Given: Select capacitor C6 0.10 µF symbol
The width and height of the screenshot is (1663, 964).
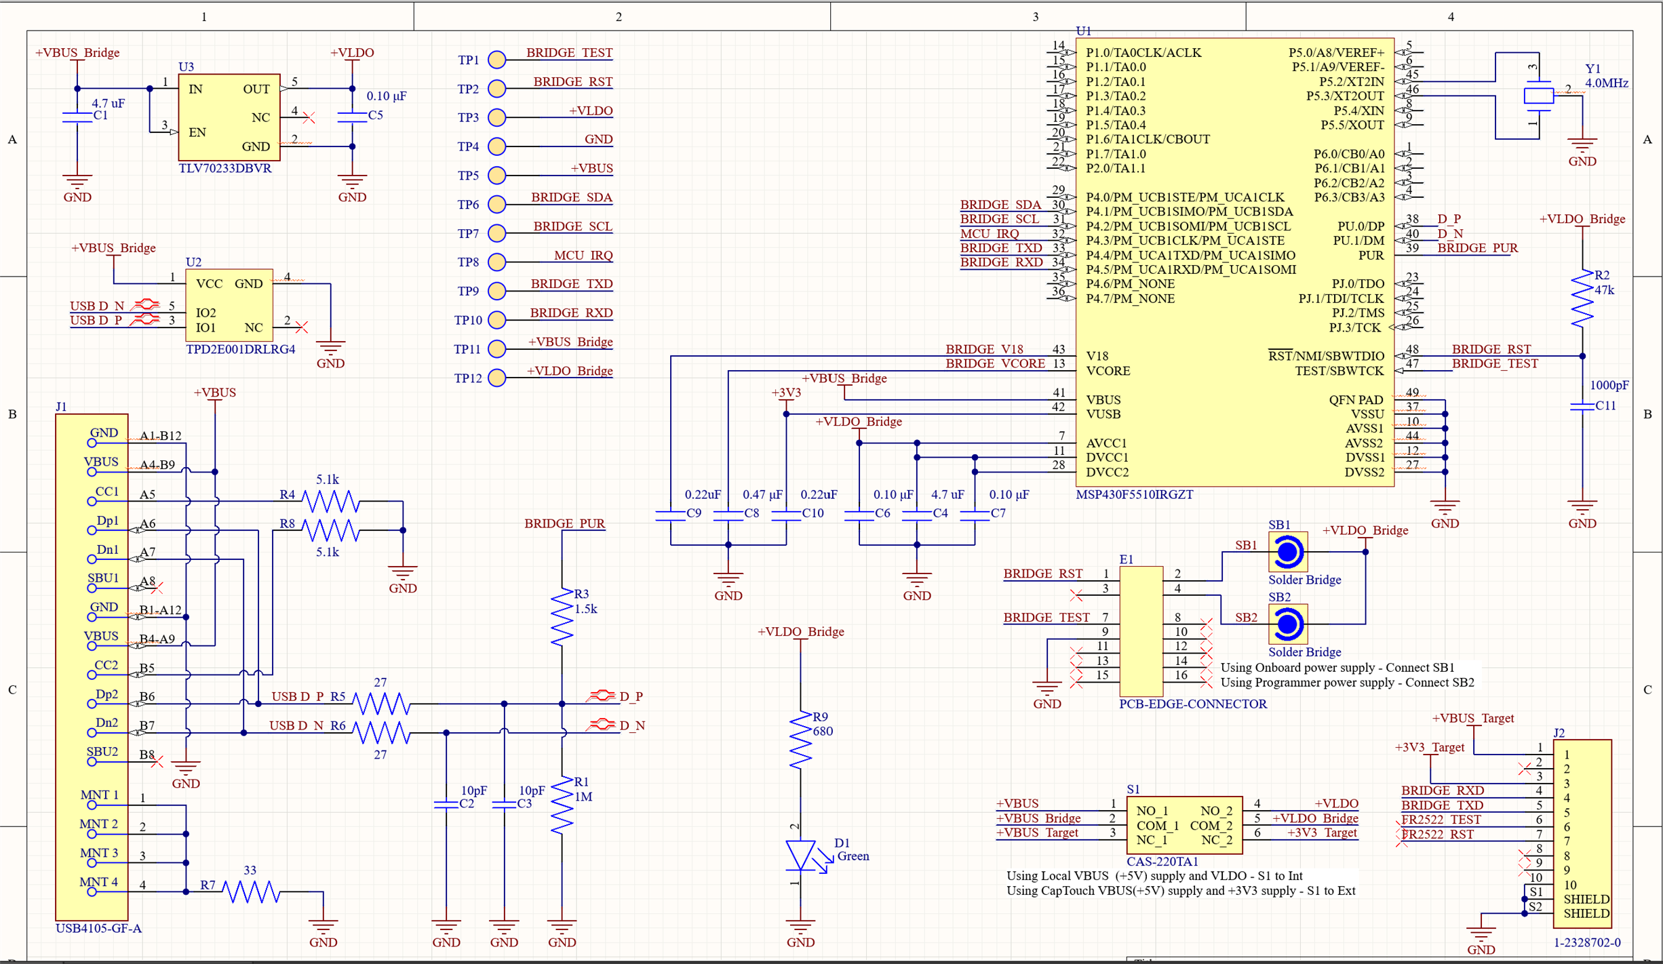Looking at the screenshot, I should coord(859,516).
